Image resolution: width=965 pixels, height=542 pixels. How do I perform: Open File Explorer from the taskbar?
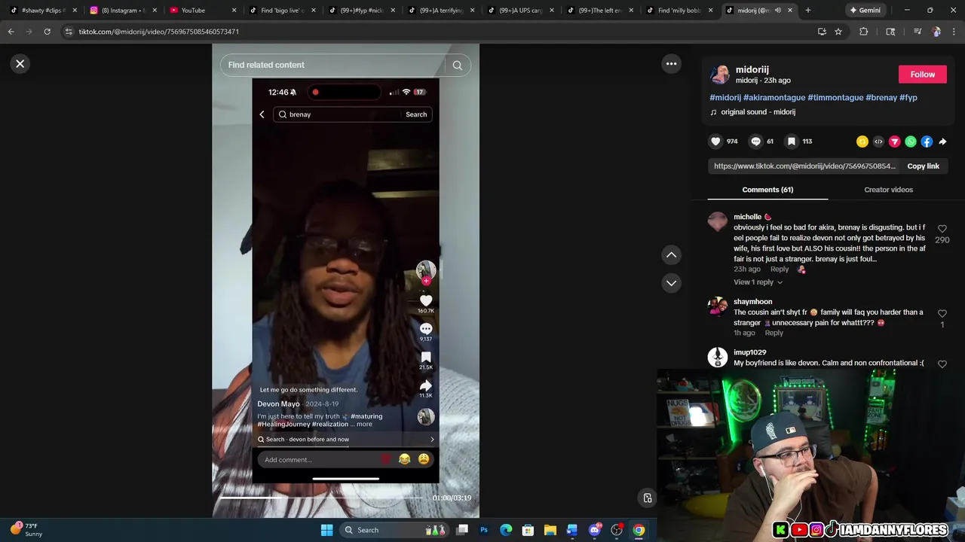pyautogui.click(x=550, y=530)
